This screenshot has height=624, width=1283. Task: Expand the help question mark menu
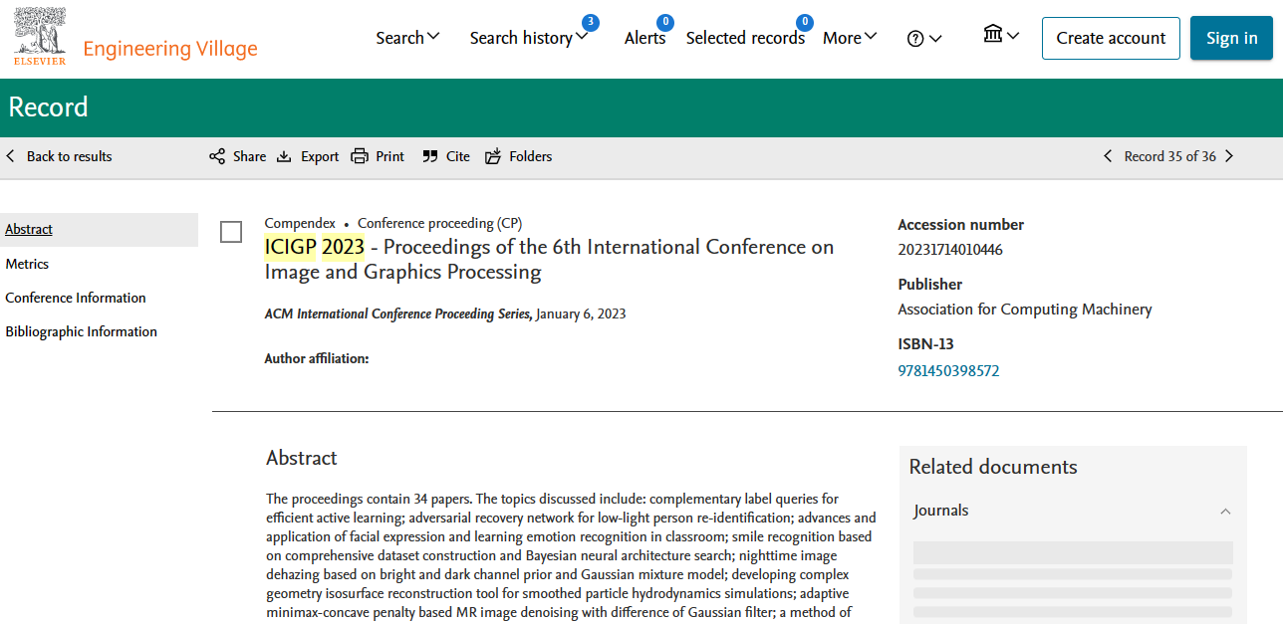point(923,39)
